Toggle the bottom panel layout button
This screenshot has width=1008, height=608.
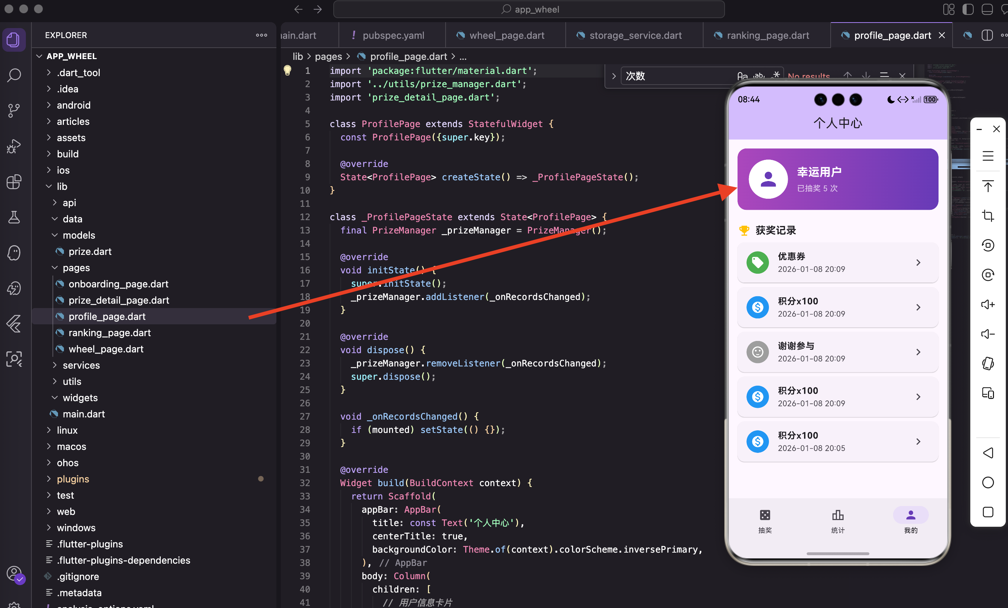987,9
